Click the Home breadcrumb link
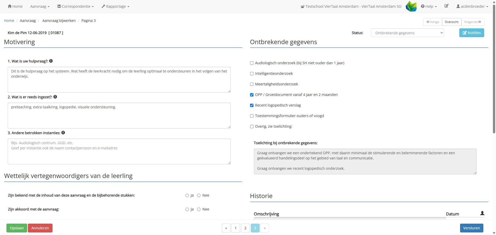The height and width of the screenshot is (235, 496). (x=9, y=21)
